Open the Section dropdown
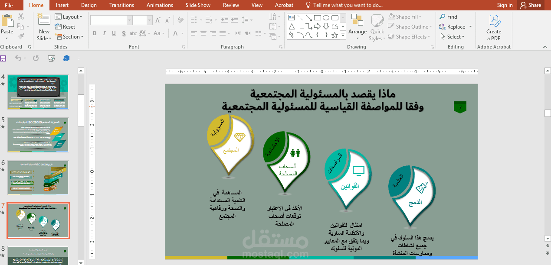 pyautogui.click(x=69, y=36)
